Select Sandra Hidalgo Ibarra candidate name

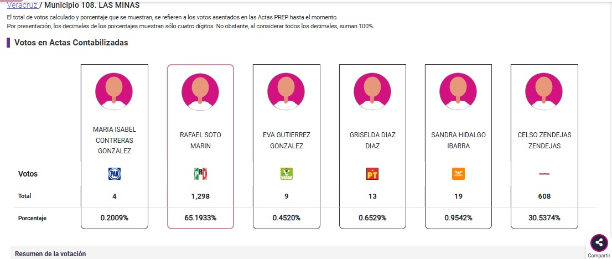[x=459, y=141]
